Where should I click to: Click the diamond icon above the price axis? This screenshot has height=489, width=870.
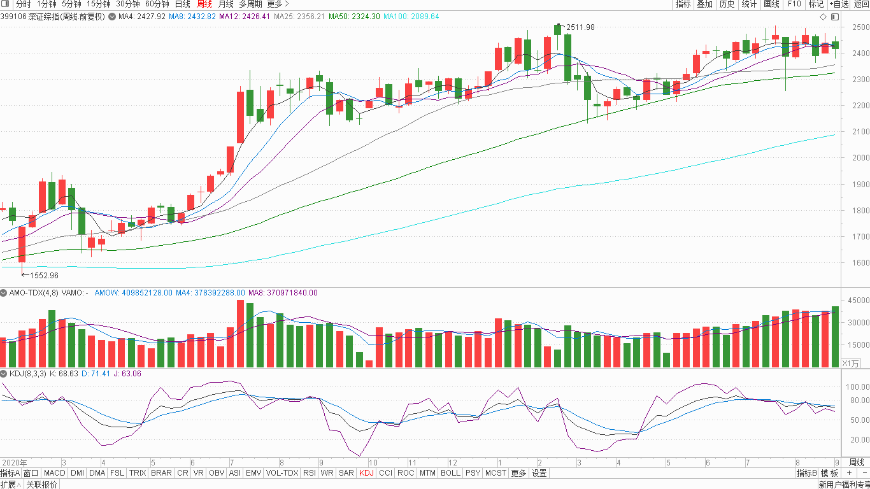coord(823,16)
